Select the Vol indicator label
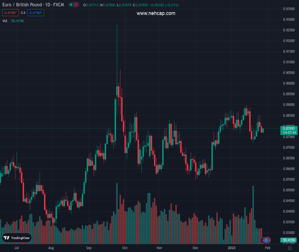Viewport: 299px width, 252px height. pyautogui.click(x=5, y=21)
